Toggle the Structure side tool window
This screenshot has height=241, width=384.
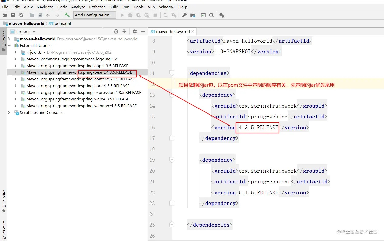click(4, 230)
